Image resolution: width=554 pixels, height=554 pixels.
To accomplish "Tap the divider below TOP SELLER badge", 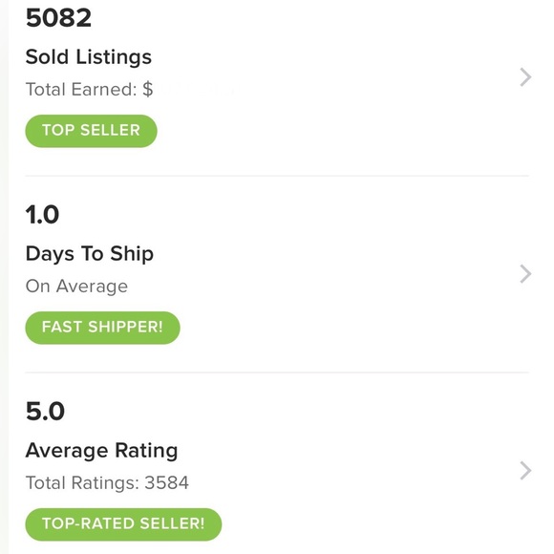I will pos(277,175).
